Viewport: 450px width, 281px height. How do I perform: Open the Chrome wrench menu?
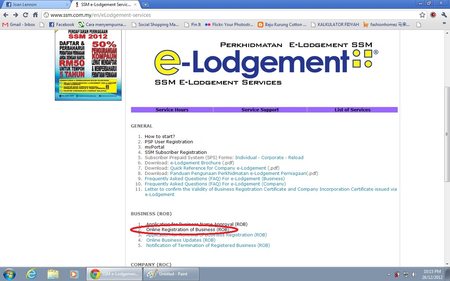point(444,15)
